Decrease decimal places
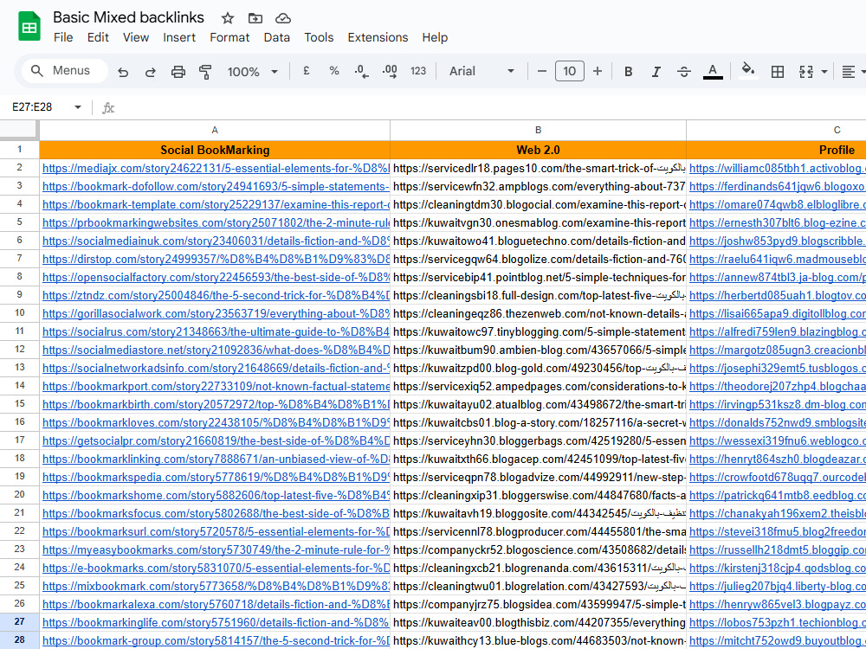Viewport: 866px width, 649px height. pos(362,71)
